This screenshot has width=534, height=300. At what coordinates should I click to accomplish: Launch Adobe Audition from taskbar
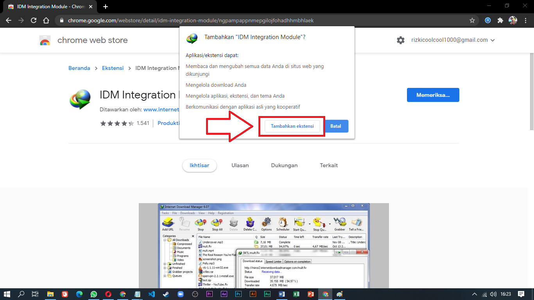tap(267, 294)
